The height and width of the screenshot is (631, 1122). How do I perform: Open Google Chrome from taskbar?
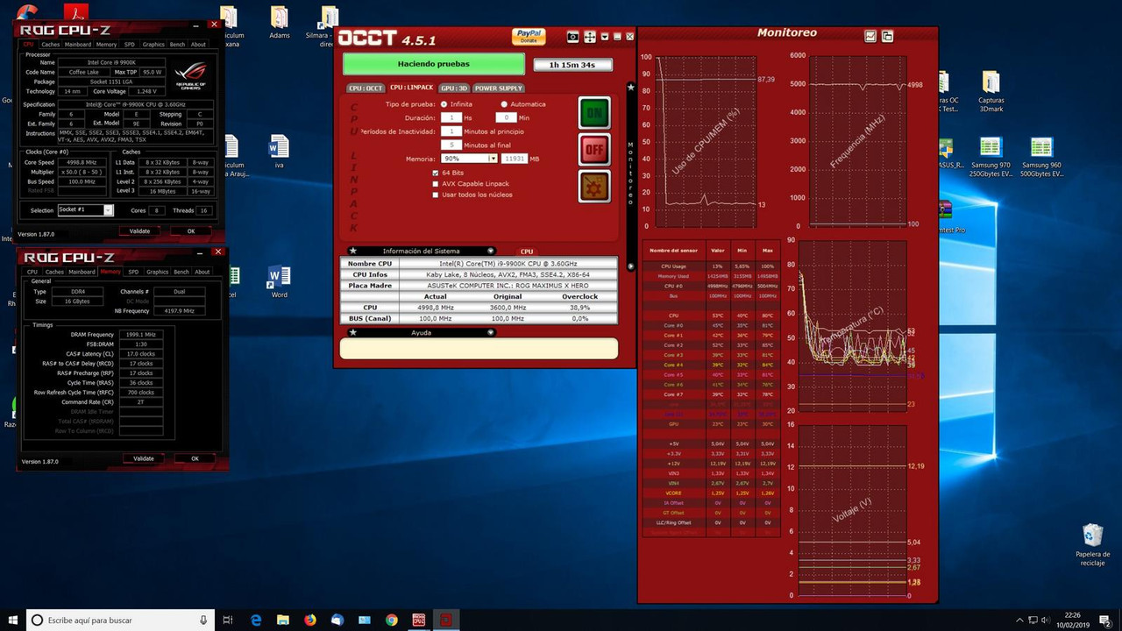click(392, 620)
